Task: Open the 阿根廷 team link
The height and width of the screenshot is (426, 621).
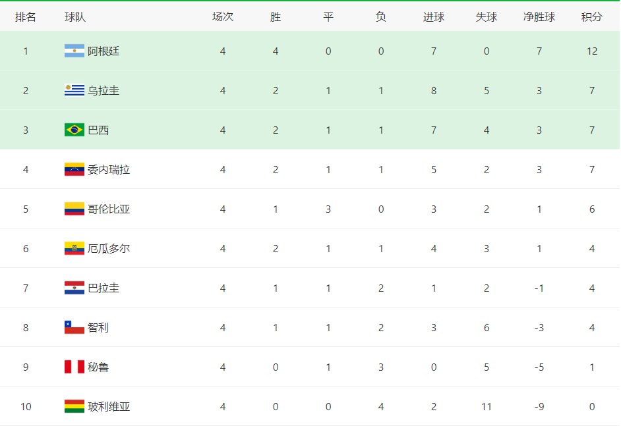Action: click(x=103, y=51)
